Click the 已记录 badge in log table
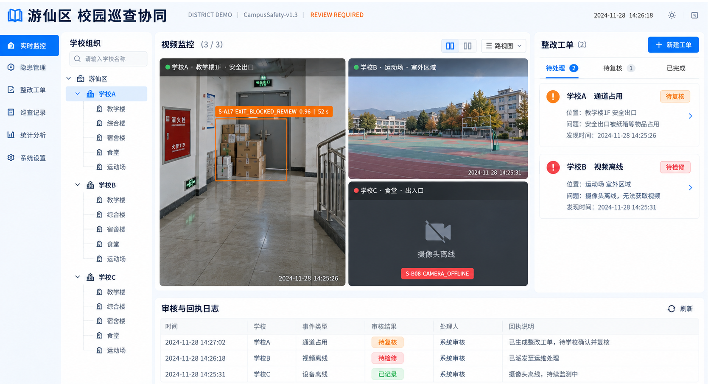Viewport: 711px width, 384px height. click(387, 374)
